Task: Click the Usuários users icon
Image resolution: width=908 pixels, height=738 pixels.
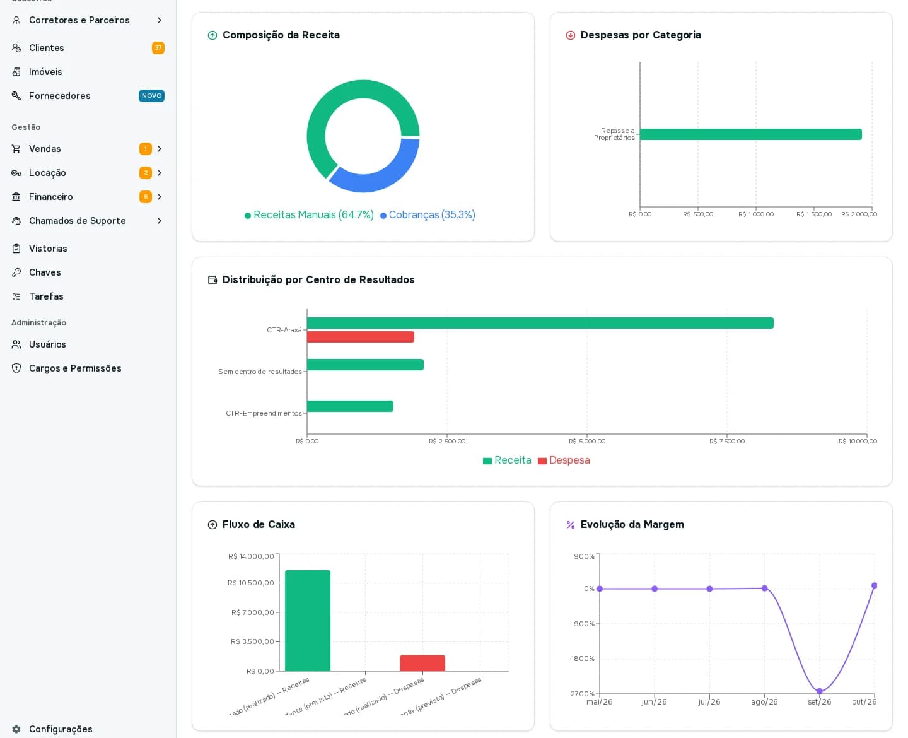Action: coord(16,344)
